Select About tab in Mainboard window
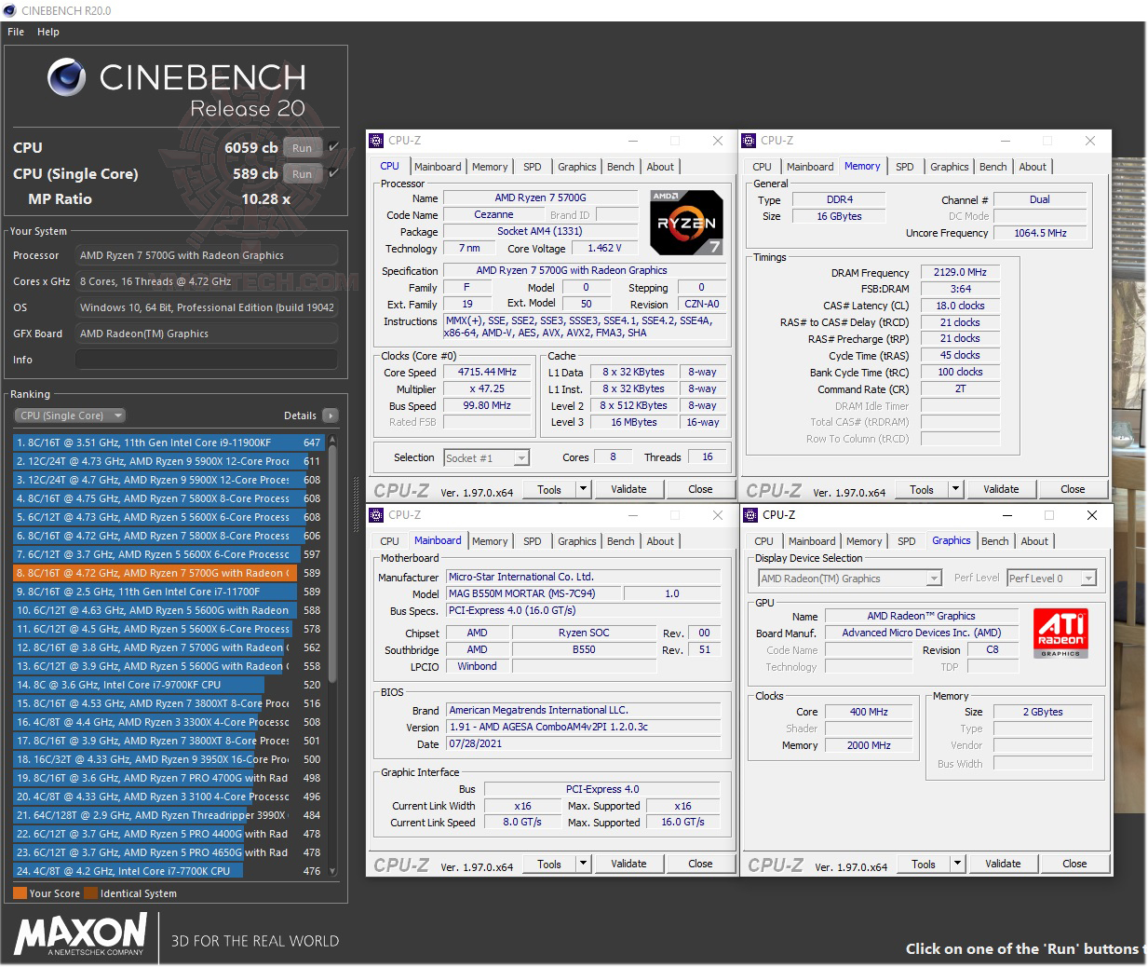Screen dimensions: 1148x967 pyautogui.click(x=660, y=541)
